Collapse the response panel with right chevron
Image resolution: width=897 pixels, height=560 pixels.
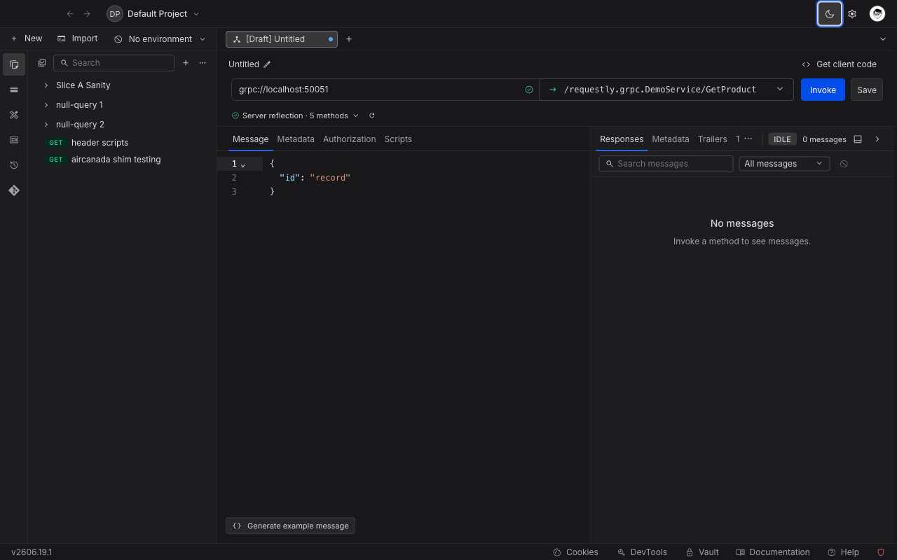tap(877, 139)
